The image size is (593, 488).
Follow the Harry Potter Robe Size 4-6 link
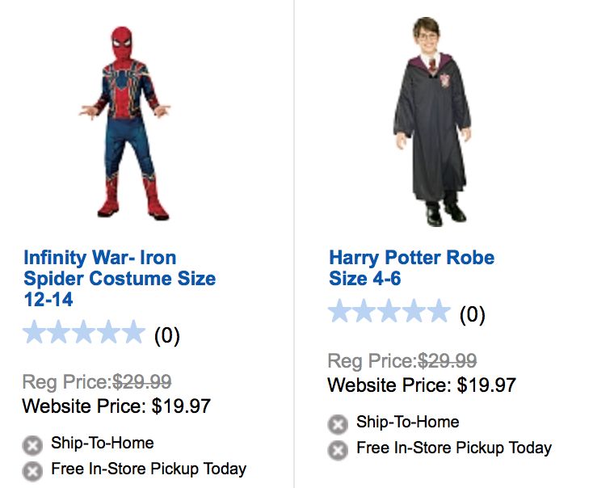point(411,268)
